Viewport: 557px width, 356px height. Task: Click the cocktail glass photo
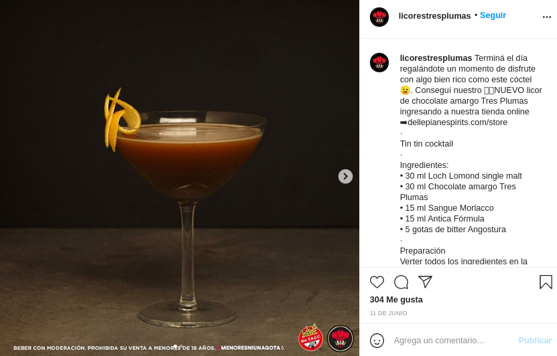180,178
